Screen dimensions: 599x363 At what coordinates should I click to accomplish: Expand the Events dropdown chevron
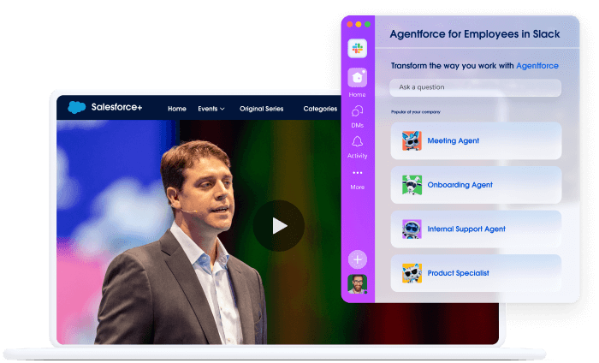coord(222,109)
